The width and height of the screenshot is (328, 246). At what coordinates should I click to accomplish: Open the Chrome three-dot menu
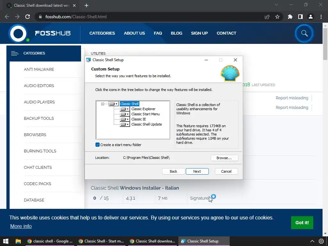(321, 17)
